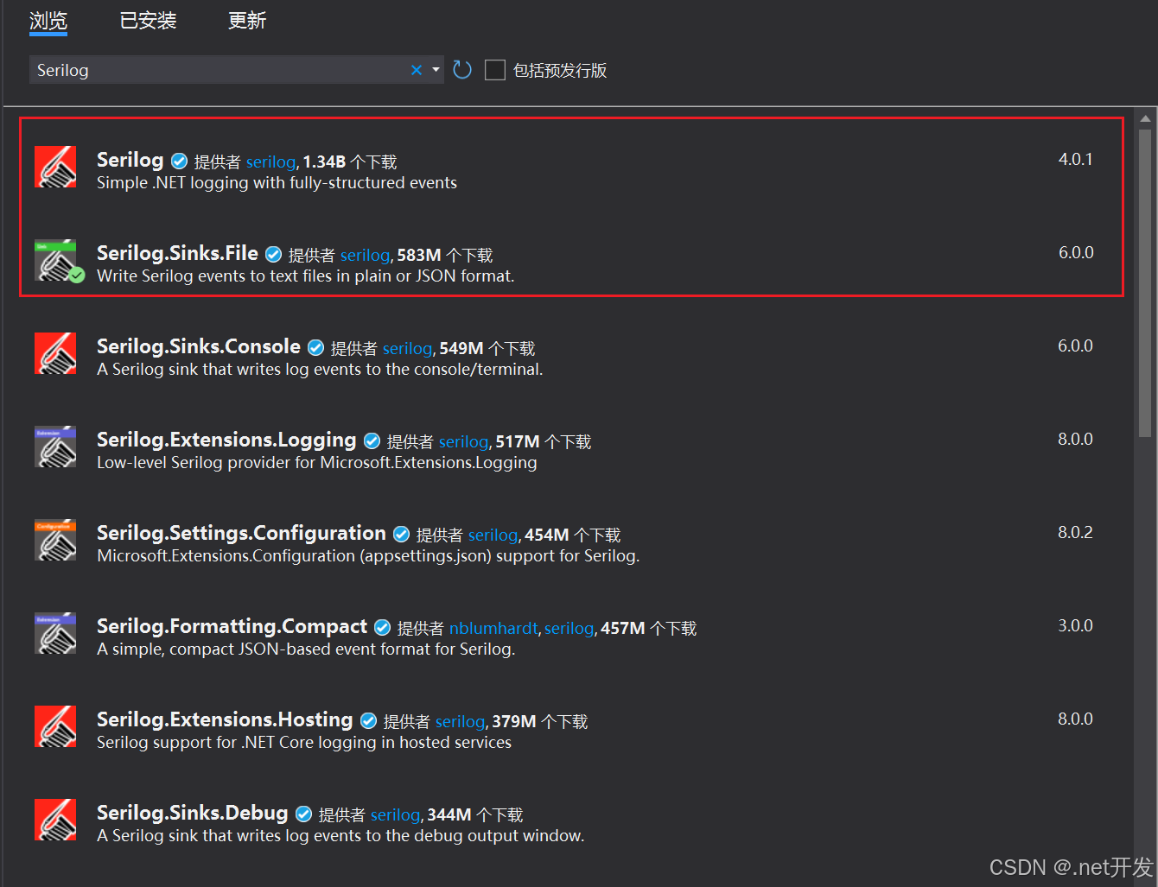Switch to the 更新 tab
The image size is (1158, 887).
[x=247, y=21]
